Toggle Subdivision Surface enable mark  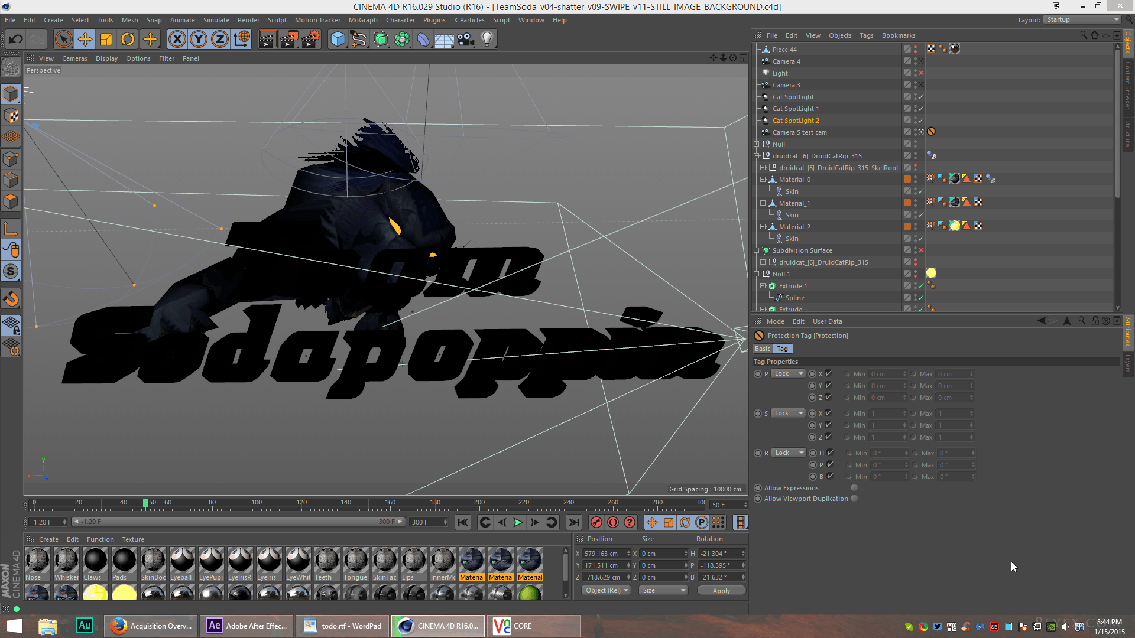921,250
